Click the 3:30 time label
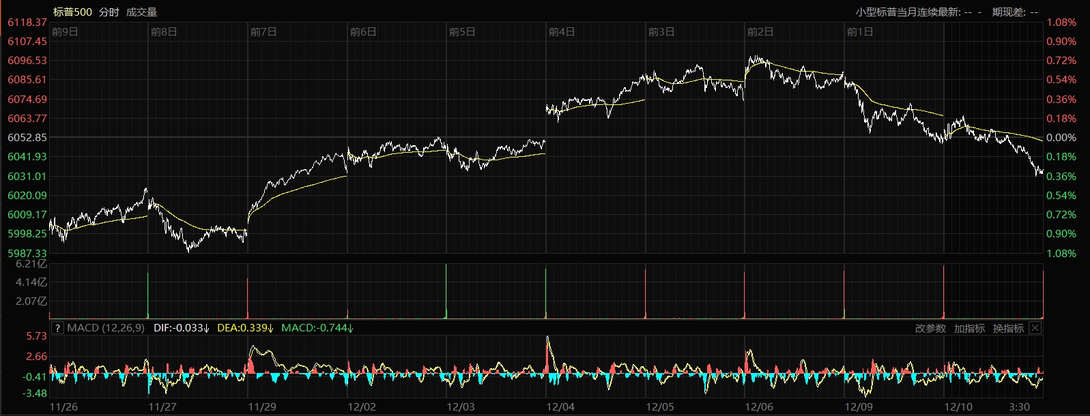Screen dimensions: 1090x416 click(x=1019, y=407)
